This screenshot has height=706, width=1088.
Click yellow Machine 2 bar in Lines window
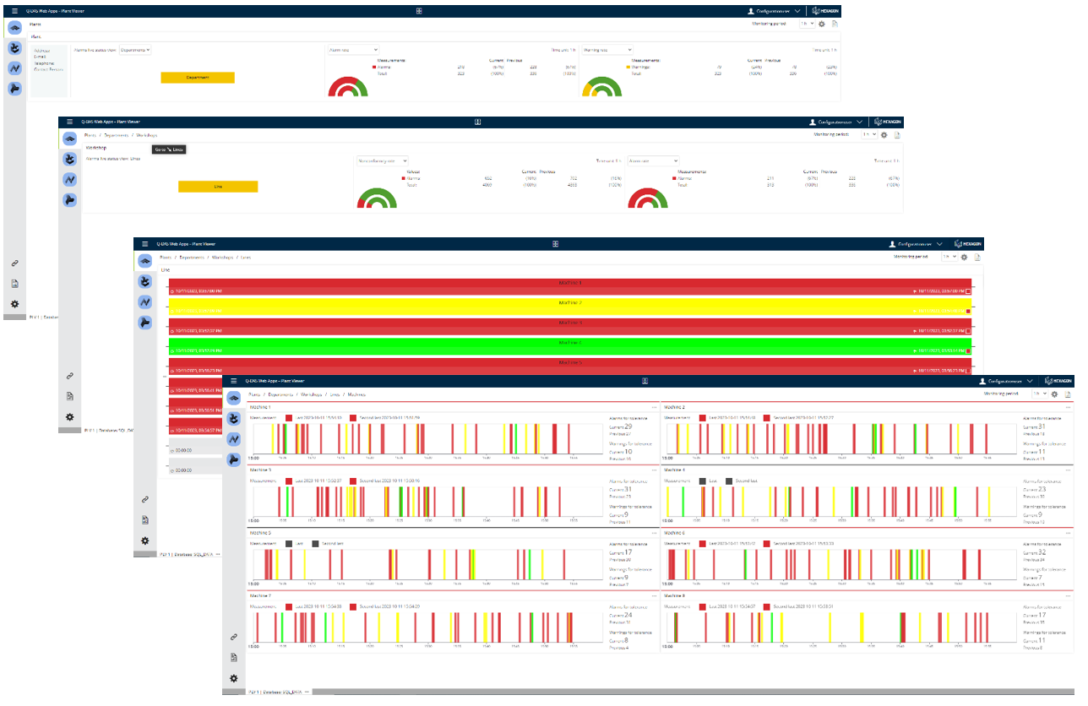570,307
